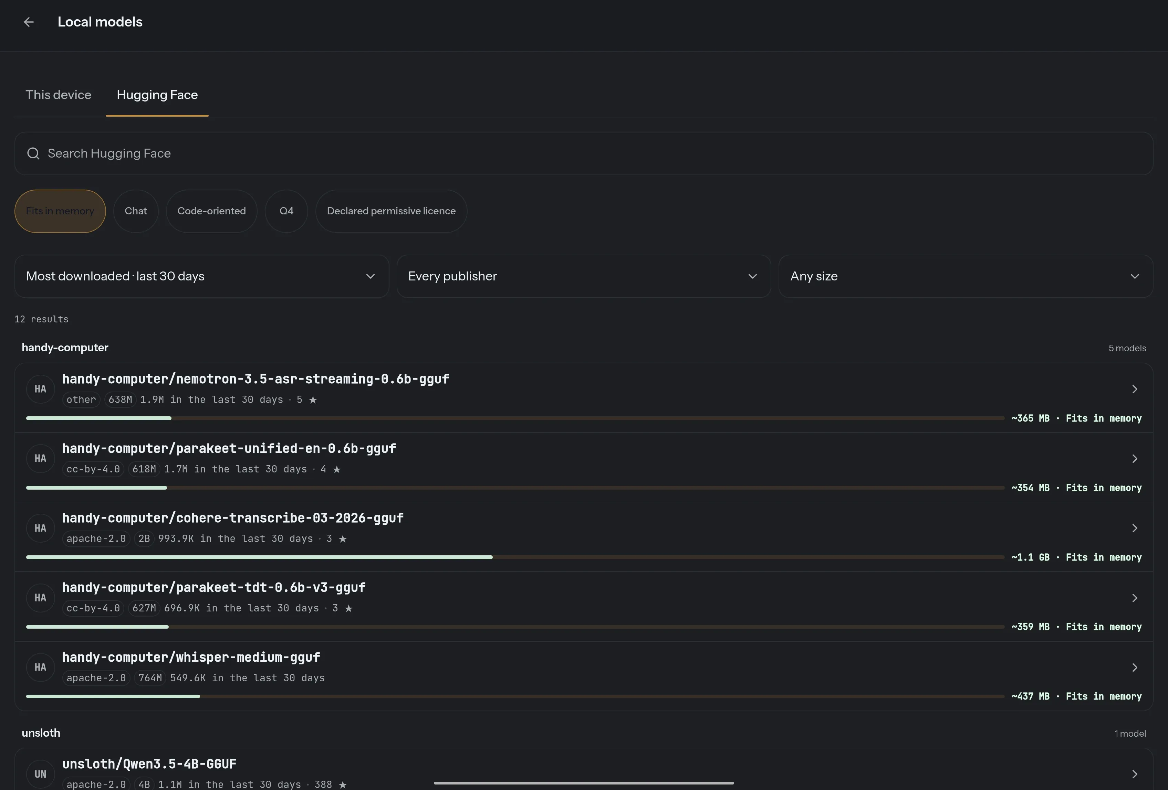Screen dimensions: 1168x790
Task: Open the Every publisher dropdown
Action: point(584,276)
